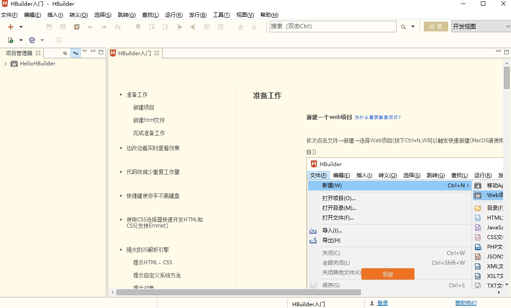Maximize the project manager panel
This screenshot has width=511, height=308.
point(101,52)
